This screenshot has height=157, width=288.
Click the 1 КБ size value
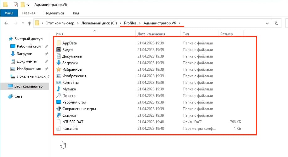pos(237,129)
